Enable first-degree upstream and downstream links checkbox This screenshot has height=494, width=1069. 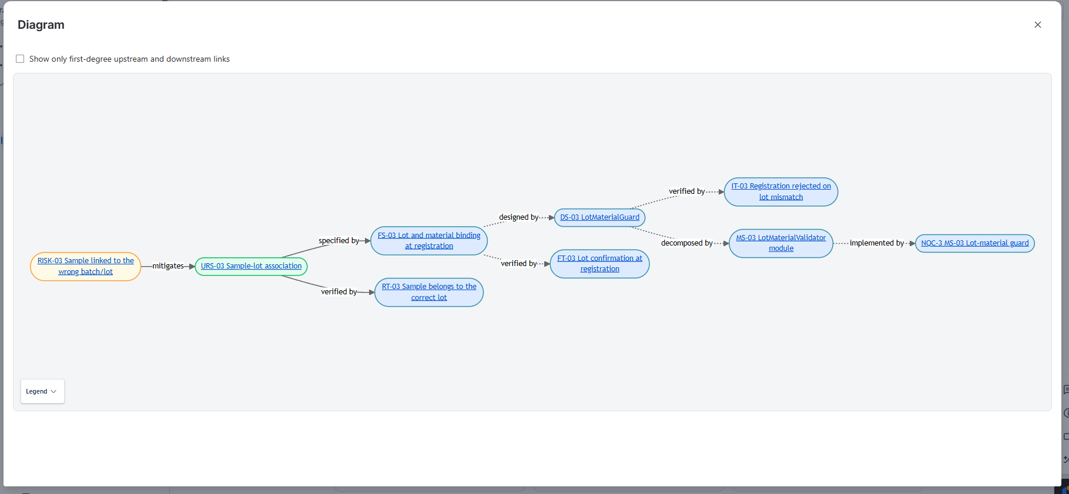20,59
